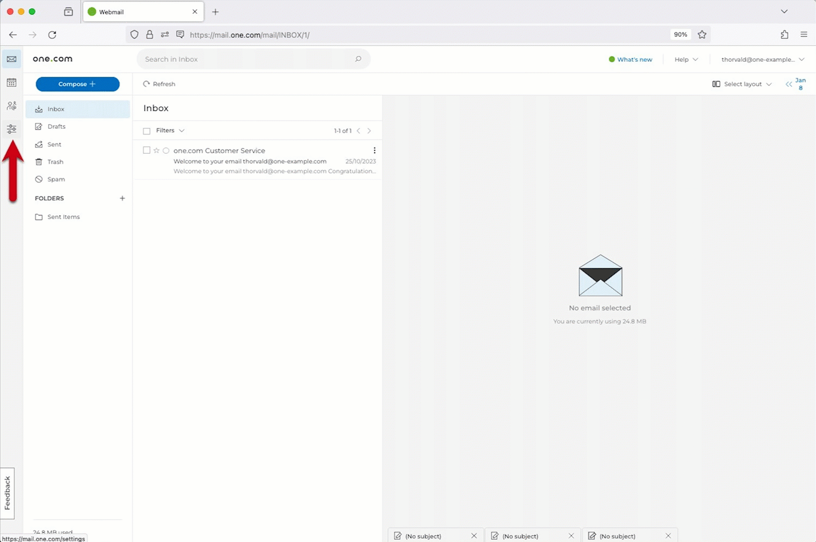Expand the Filters dropdown
Screen dimensions: 816x542
point(169,130)
